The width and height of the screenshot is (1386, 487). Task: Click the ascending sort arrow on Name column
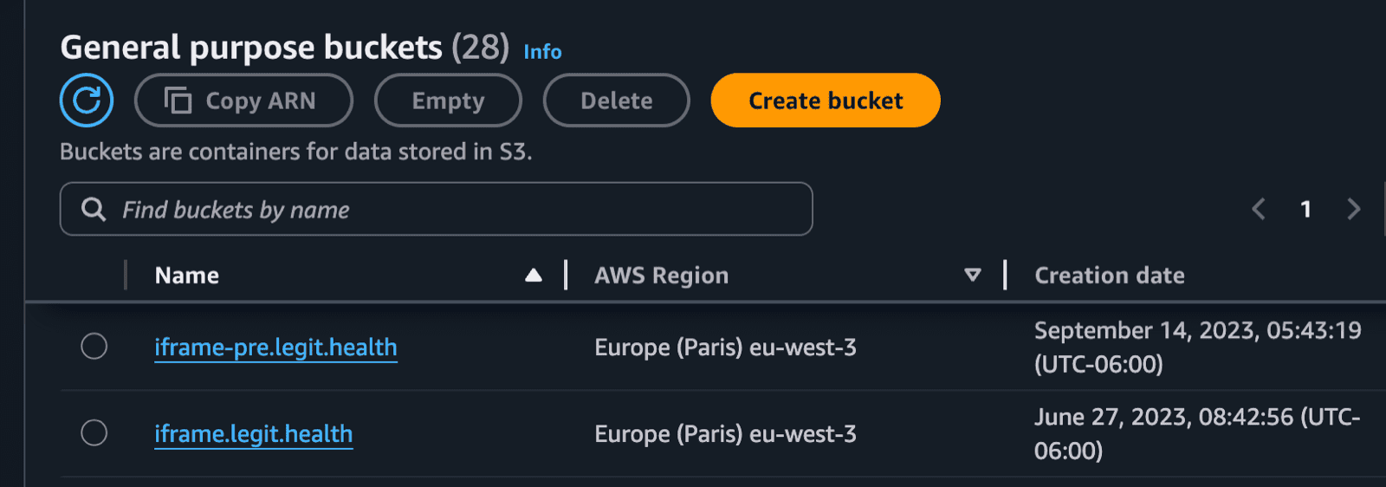pos(534,276)
